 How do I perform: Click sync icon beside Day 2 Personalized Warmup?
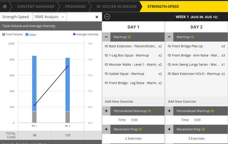click(x=212, y=111)
